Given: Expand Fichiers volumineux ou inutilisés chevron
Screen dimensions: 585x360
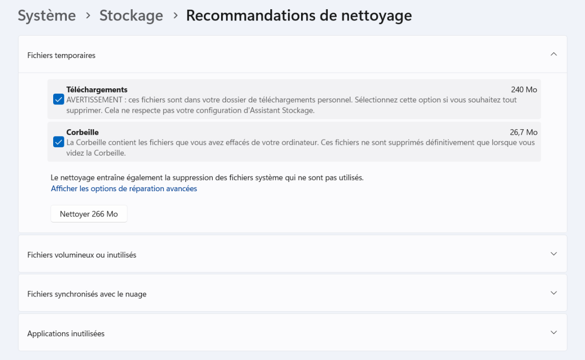Looking at the screenshot, I should pos(554,254).
